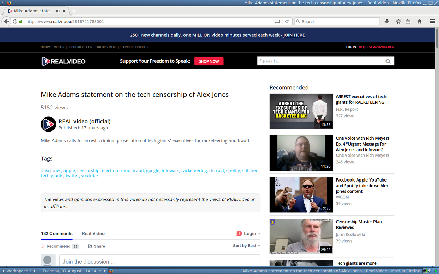439x274 pixels.
Task: Click the JOIN HERE banner link
Action: (x=294, y=35)
